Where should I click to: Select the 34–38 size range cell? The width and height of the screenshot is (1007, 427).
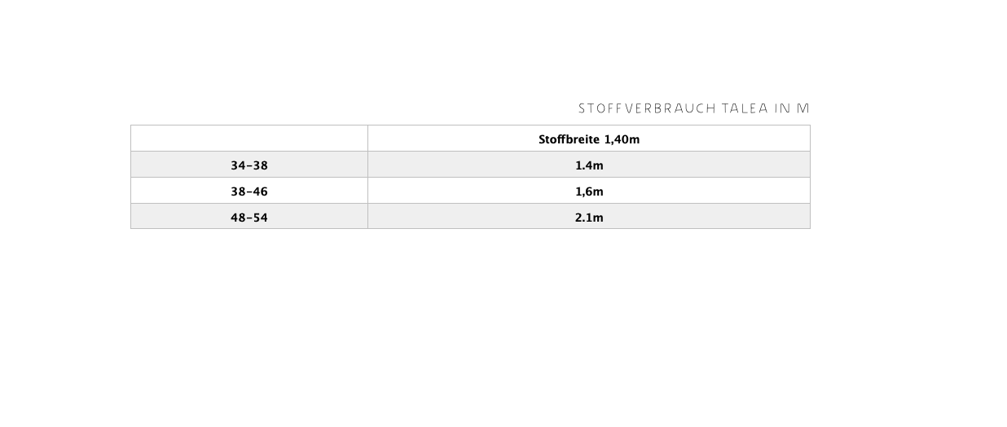[248, 165]
